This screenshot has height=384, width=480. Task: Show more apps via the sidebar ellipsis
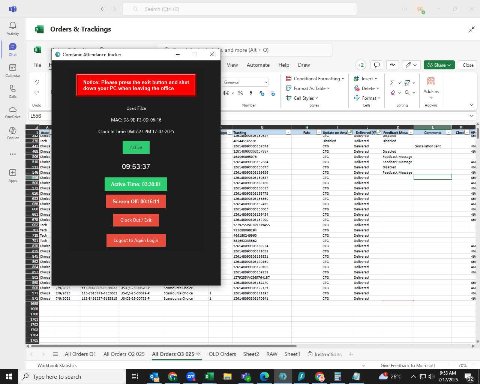[13, 154]
